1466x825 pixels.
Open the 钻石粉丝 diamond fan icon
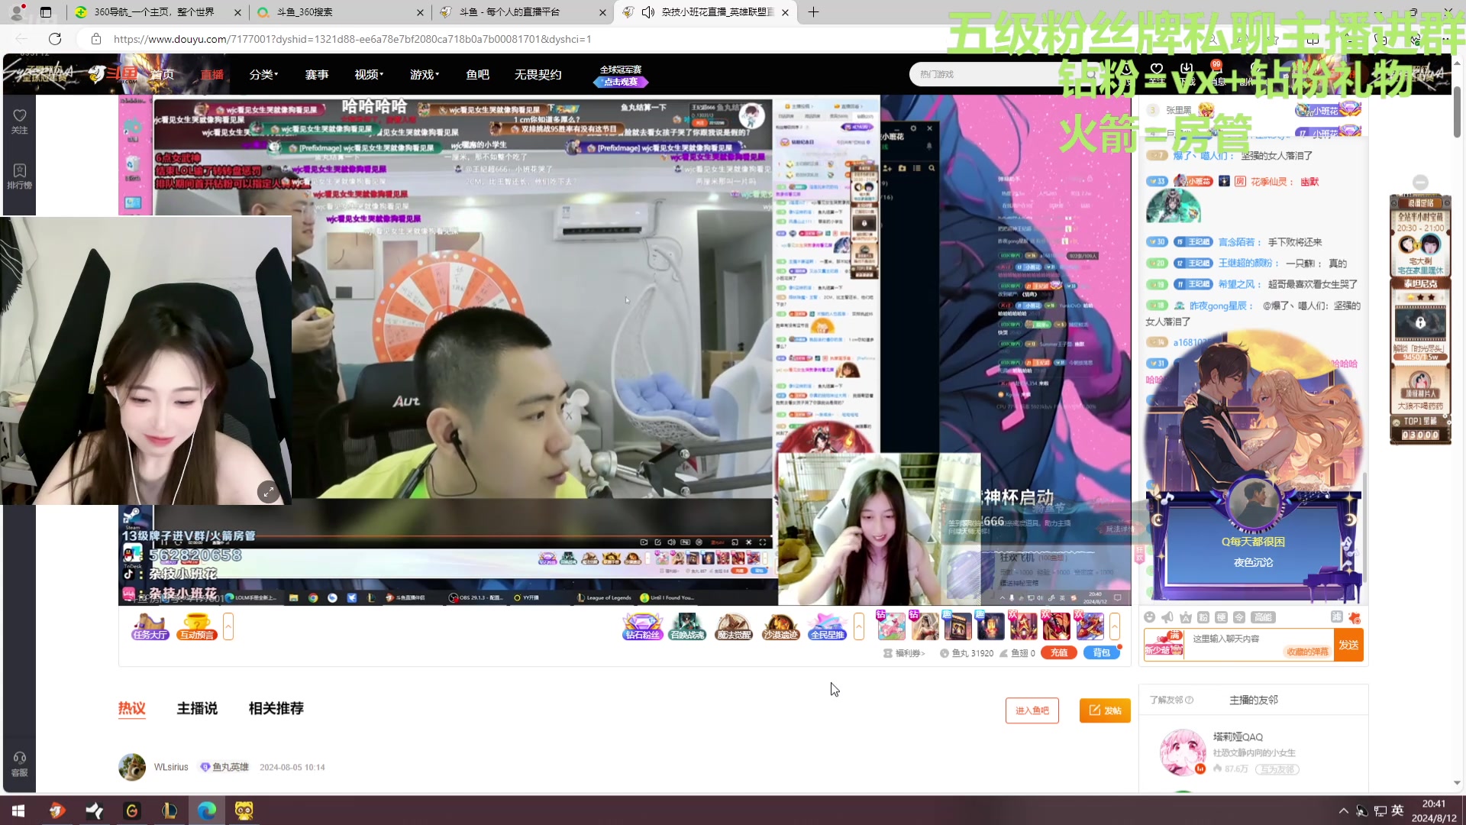tap(642, 626)
